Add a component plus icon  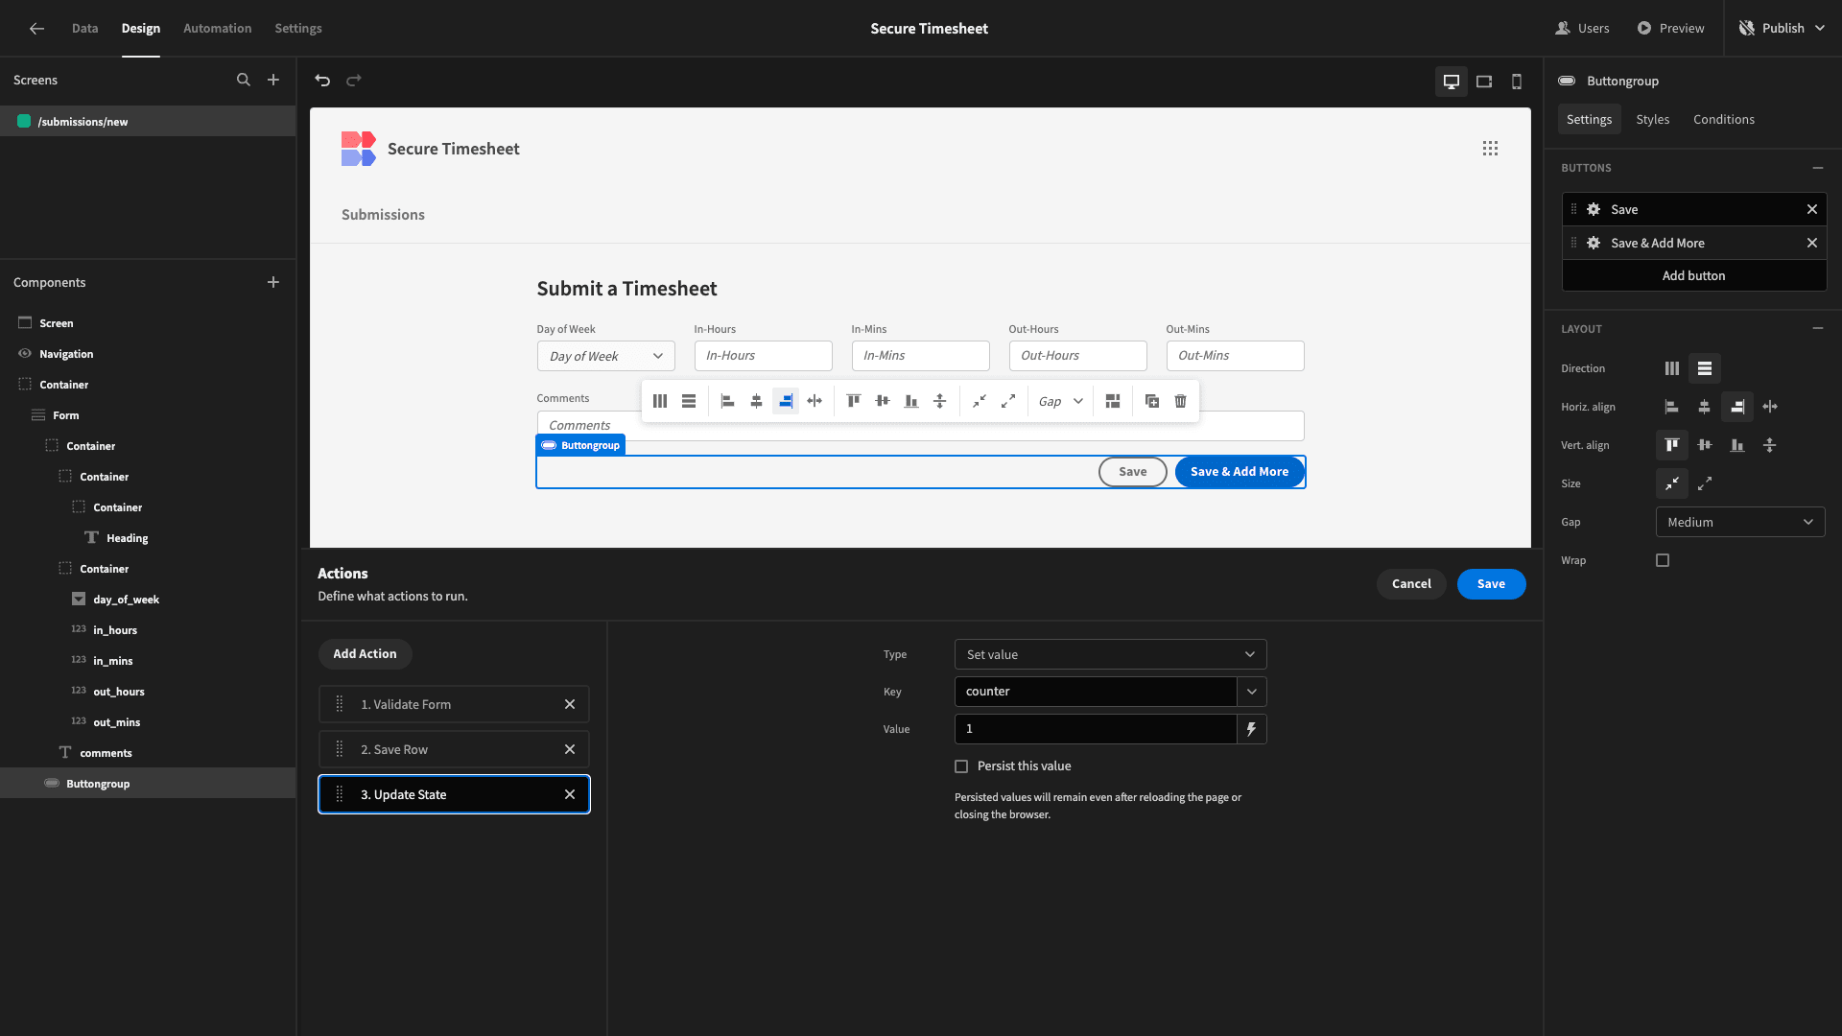coord(273,282)
